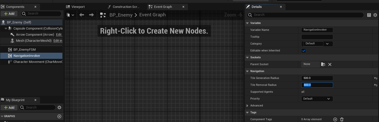Open My Blueprint settings gear

pos(59,107)
